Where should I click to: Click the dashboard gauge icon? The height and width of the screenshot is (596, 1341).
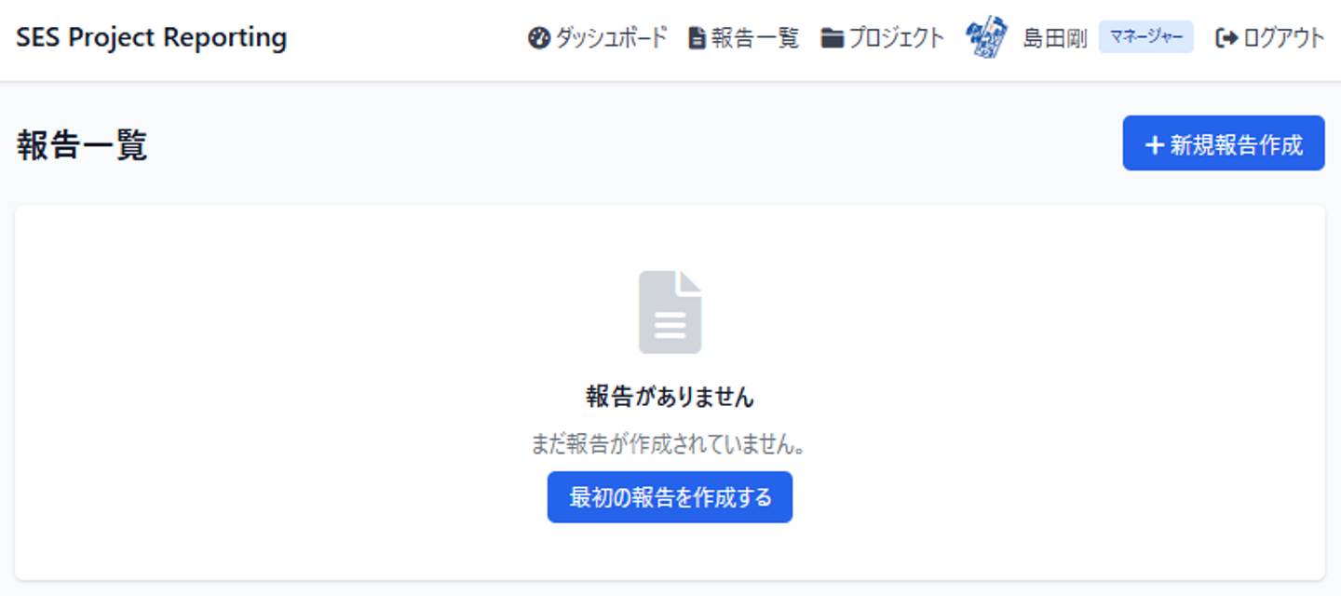(x=538, y=38)
